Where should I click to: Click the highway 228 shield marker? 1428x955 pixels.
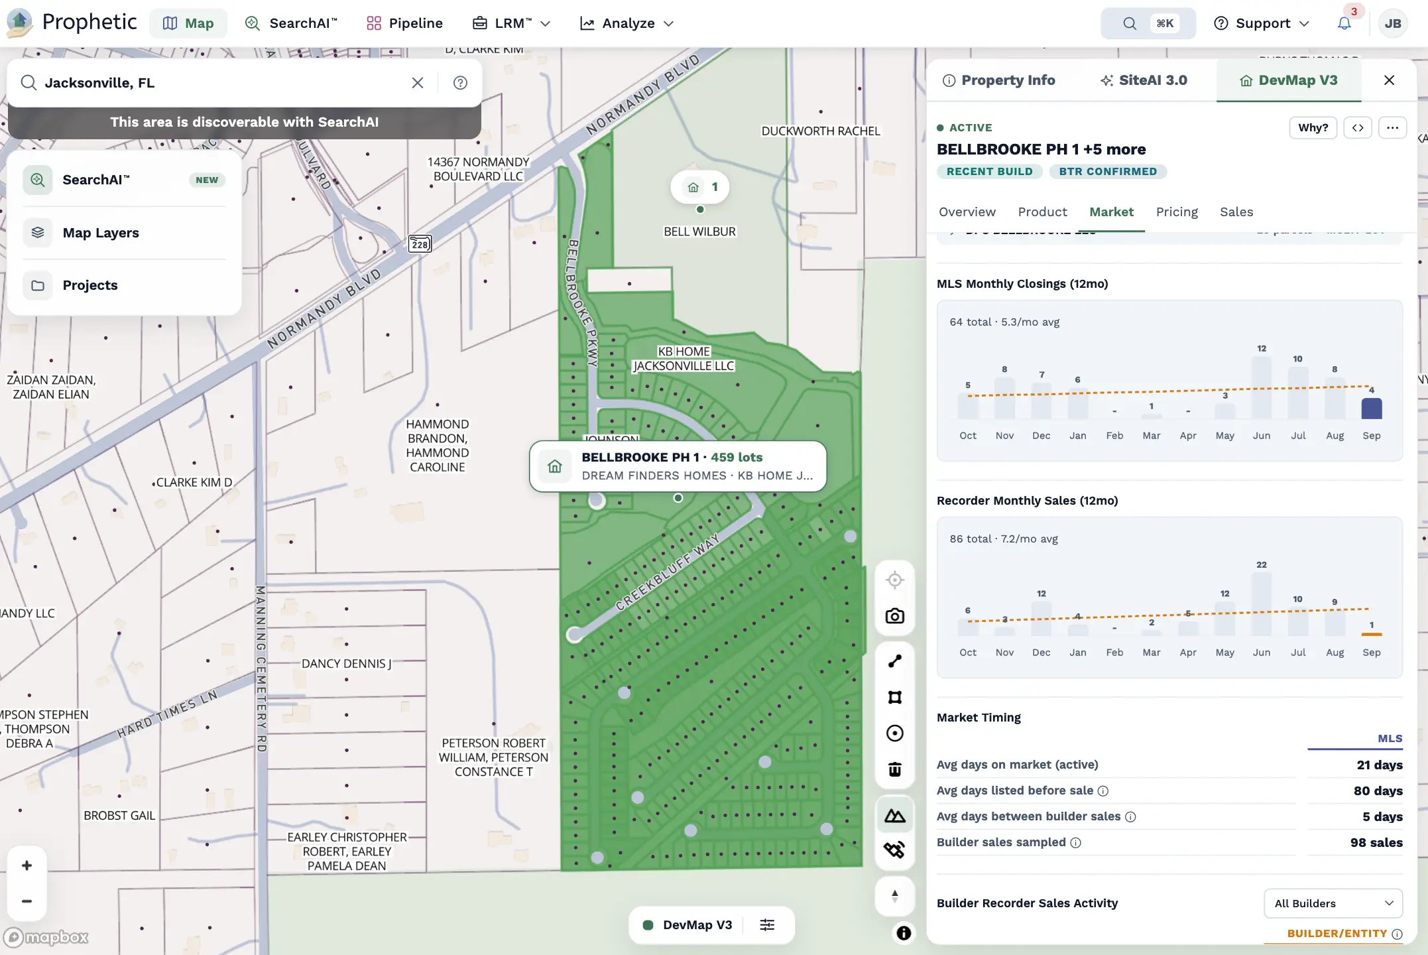coord(420,244)
